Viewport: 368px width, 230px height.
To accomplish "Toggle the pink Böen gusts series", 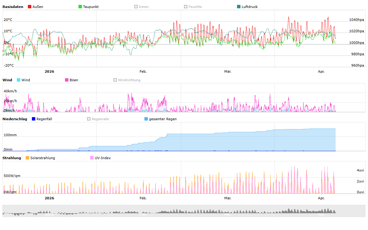I will [x=71, y=80].
